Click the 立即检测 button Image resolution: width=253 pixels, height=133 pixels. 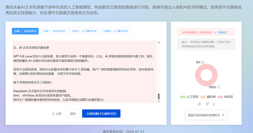101,114
